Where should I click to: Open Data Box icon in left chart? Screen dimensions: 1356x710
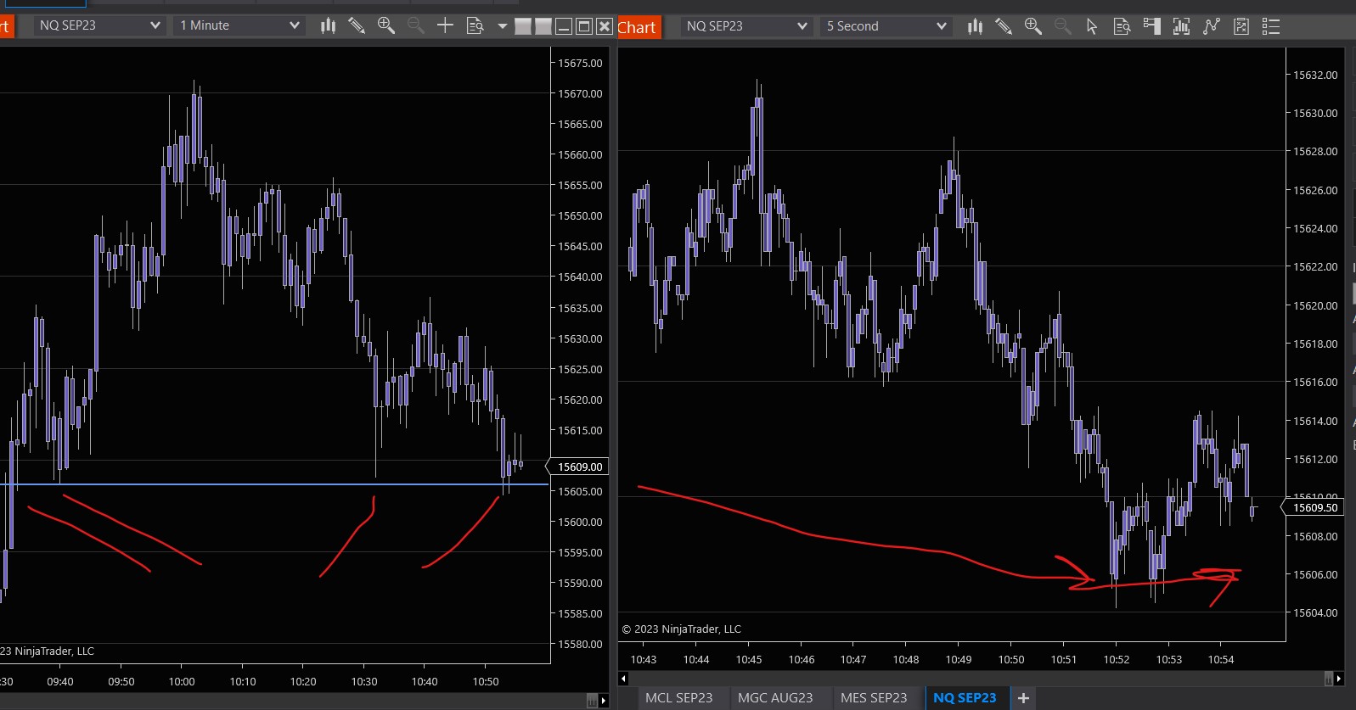(475, 25)
